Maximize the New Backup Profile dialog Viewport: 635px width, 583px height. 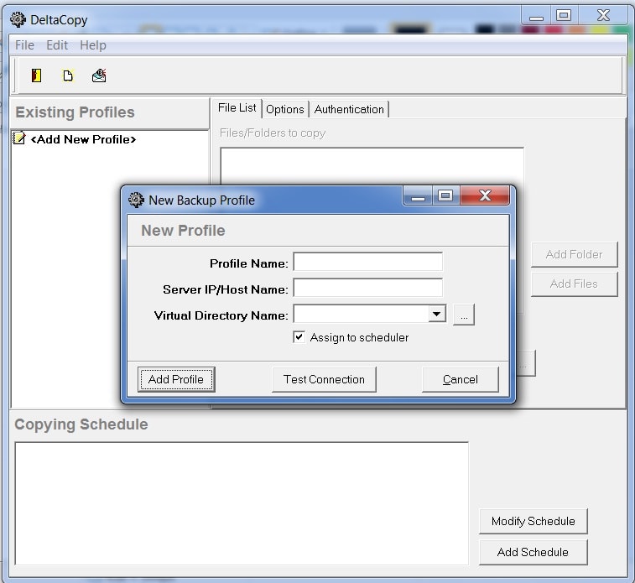click(x=445, y=196)
